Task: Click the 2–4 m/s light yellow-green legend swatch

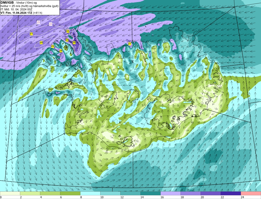Action: click(x=30, y=193)
